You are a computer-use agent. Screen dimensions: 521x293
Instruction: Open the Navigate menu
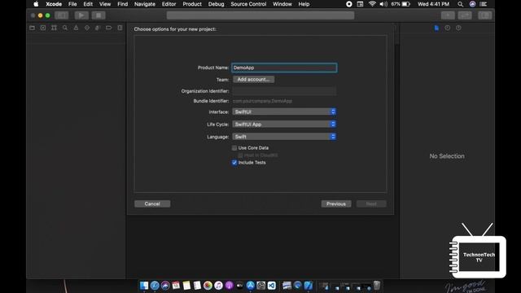[x=145, y=4]
